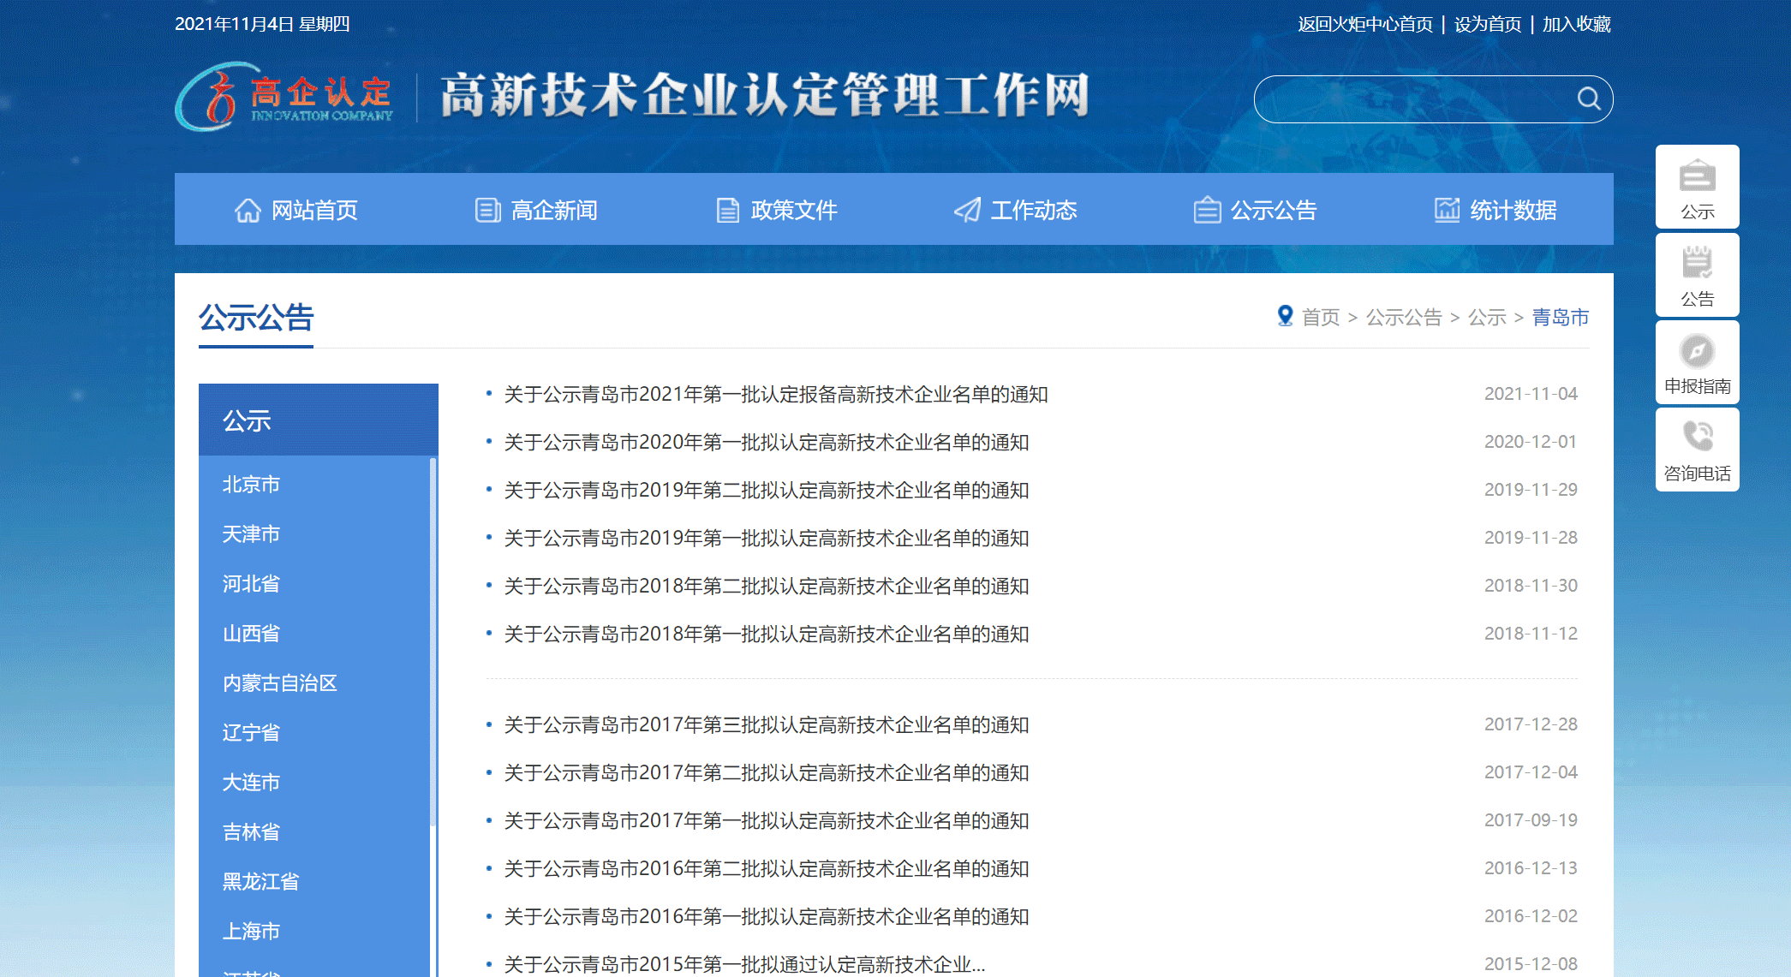Select 北京市 in the province list
The height and width of the screenshot is (977, 1791).
point(251,484)
